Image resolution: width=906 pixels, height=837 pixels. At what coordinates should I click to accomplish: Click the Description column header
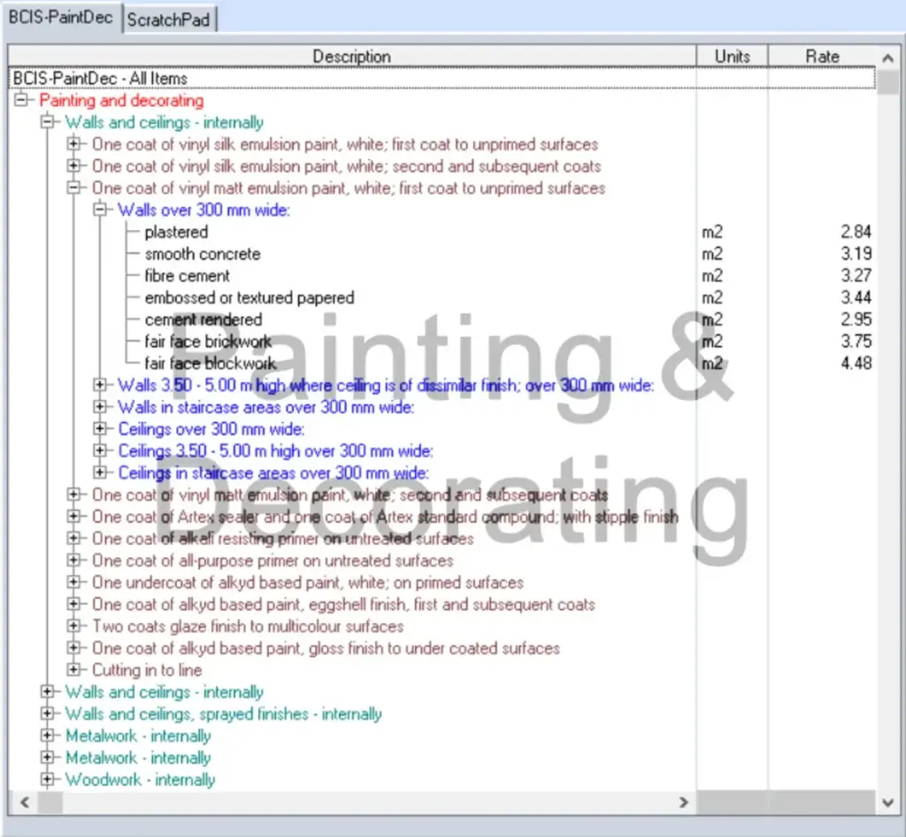coord(352,57)
